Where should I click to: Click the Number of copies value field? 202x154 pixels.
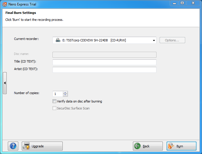[x=58, y=94]
